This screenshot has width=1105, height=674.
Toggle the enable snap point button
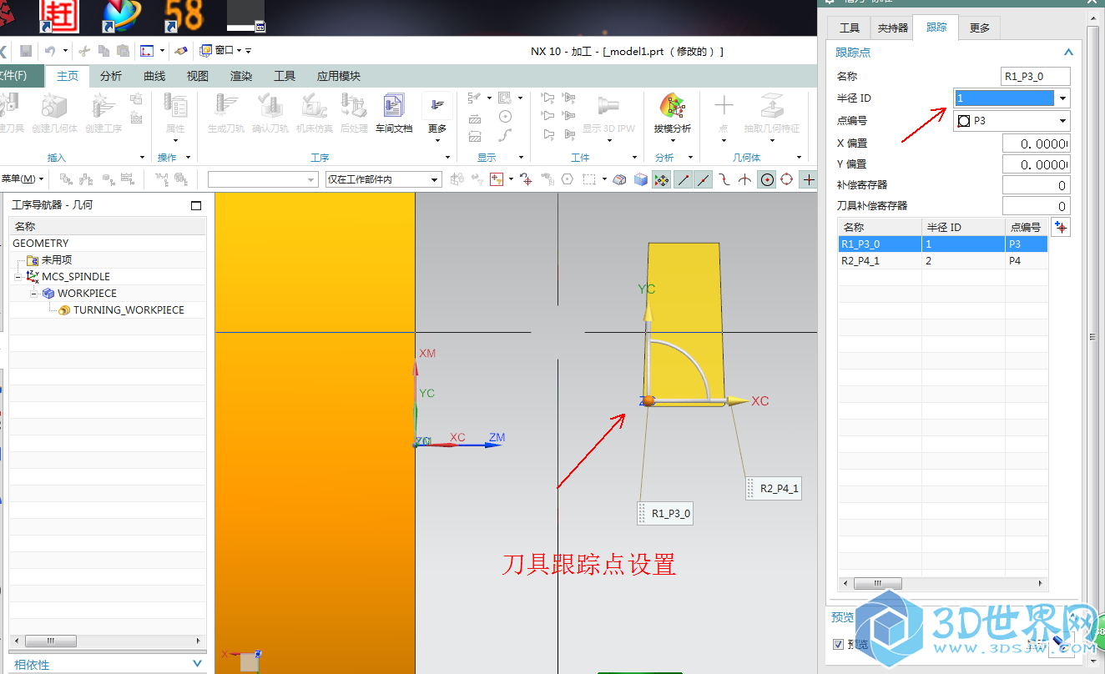pyautogui.click(x=661, y=179)
